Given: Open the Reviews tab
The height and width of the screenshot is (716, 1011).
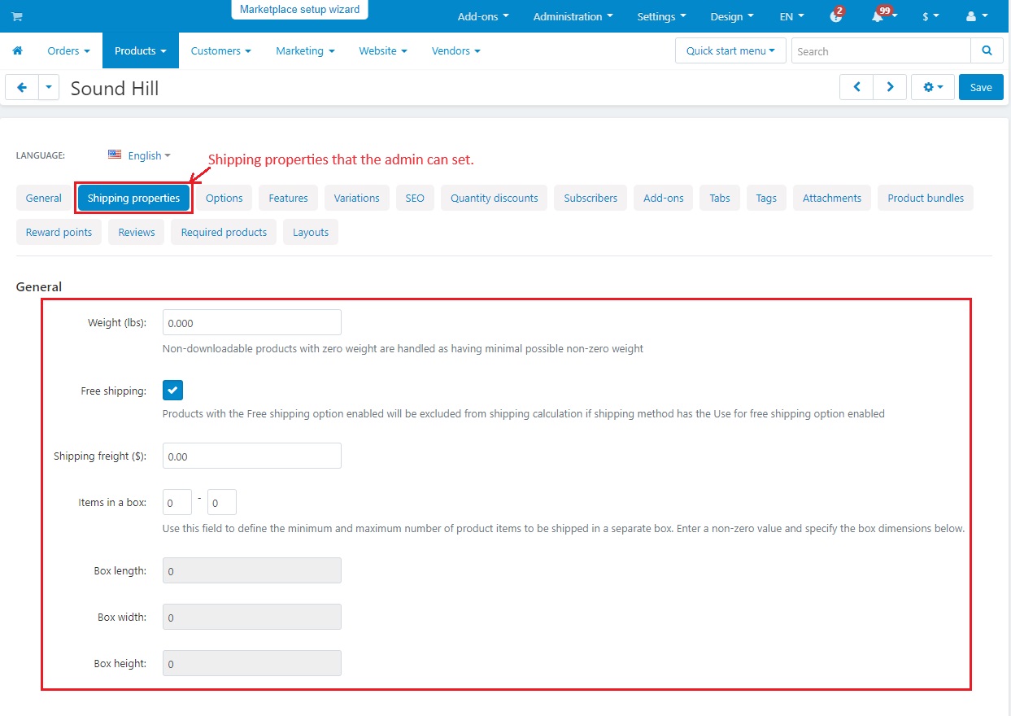Looking at the screenshot, I should click(137, 232).
